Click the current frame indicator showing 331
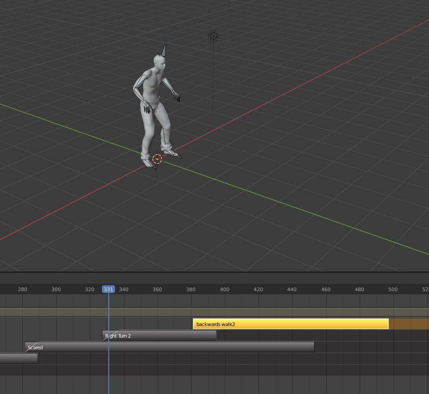 click(109, 289)
